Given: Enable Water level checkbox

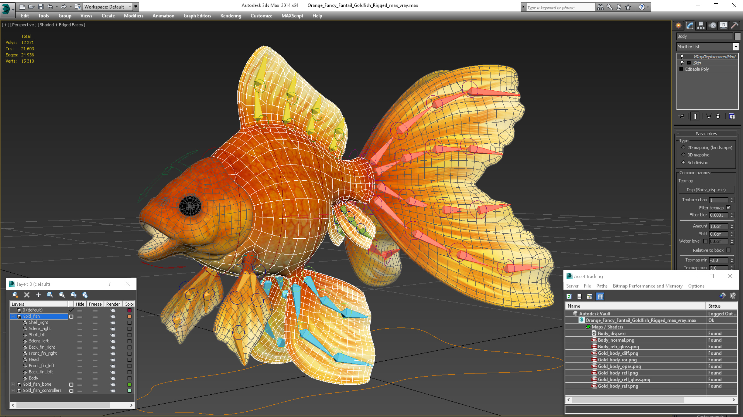Looking at the screenshot, I should pyautogui.click(x=705, y=241).
